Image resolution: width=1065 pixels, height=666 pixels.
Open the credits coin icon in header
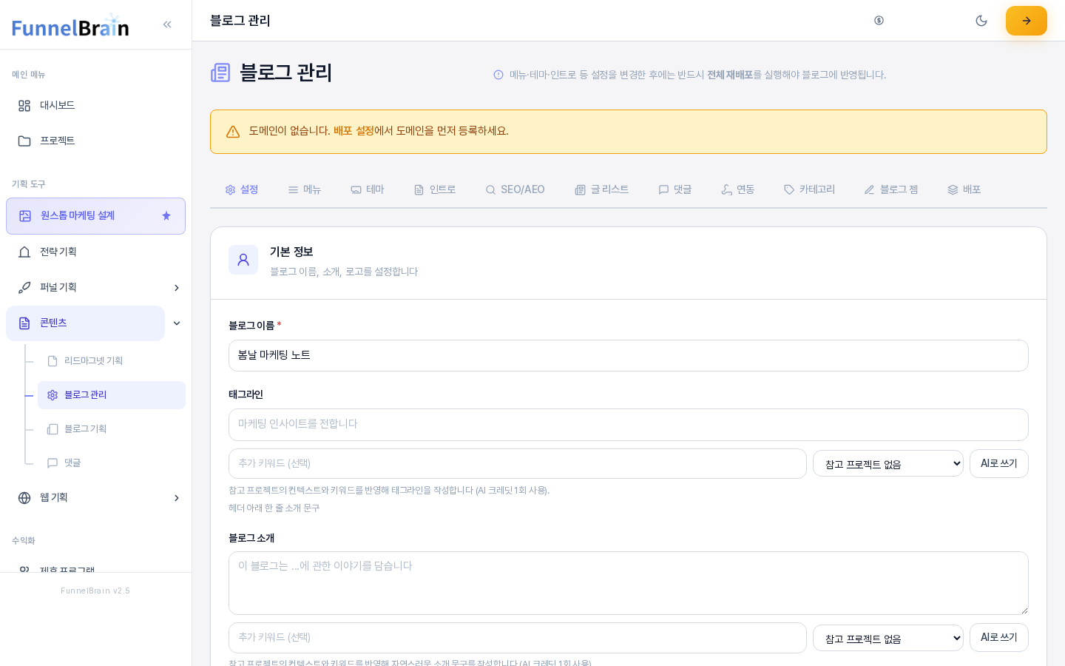pos(879,21)
